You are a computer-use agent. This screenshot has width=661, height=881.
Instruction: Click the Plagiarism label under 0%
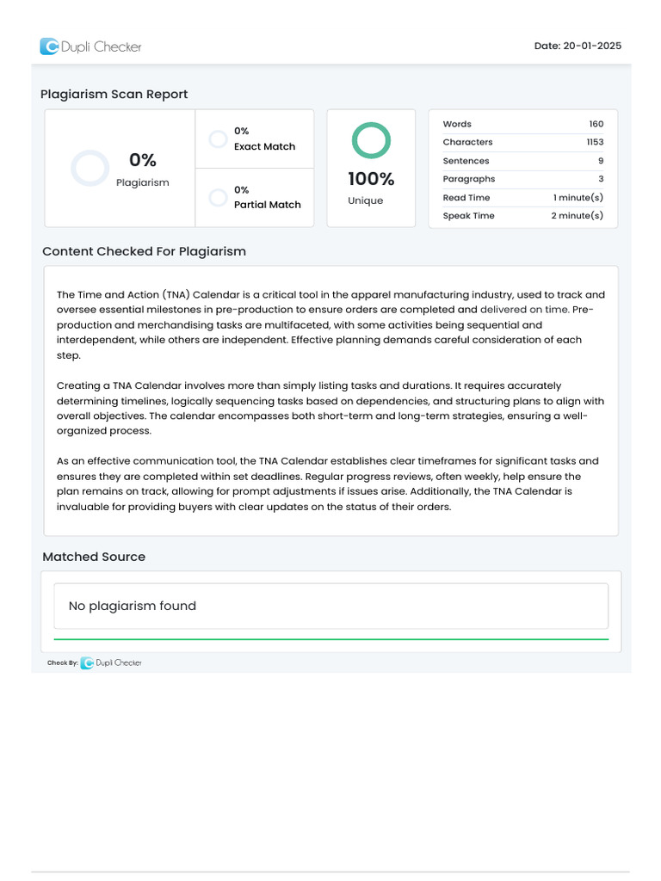[x=143, y=182]
